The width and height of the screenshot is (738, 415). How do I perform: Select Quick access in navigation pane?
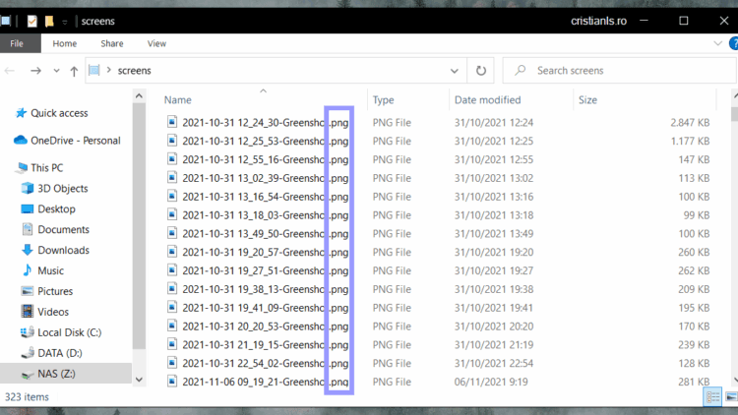pyautogui.click(x=59, y=113)
